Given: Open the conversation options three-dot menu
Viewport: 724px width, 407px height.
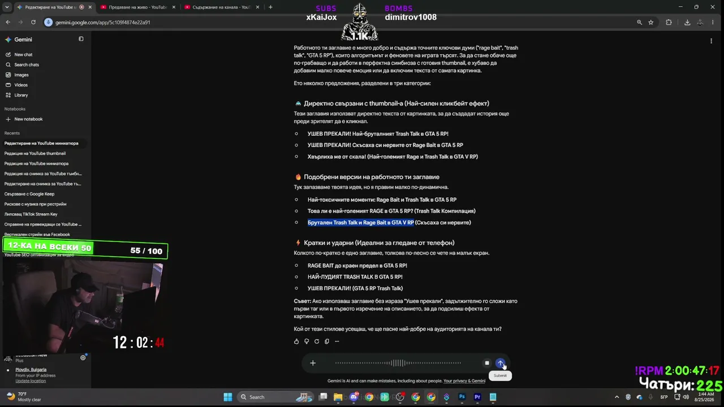Looking at the screenshot, I should 711,41.
